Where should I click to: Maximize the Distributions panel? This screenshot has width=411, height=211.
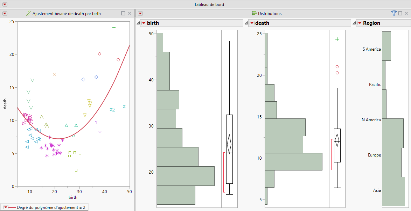[x=400, y=13]
